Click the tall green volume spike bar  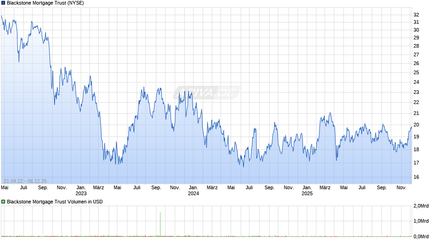pos(160,224)
